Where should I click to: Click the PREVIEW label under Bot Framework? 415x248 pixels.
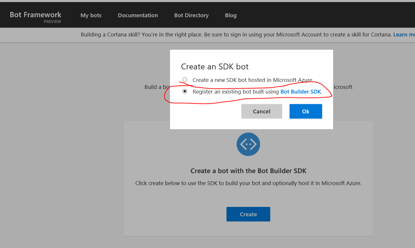52,21
